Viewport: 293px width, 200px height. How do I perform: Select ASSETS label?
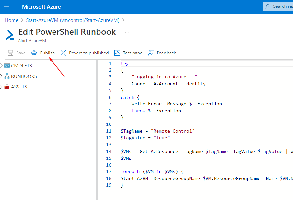click(19, 87)
